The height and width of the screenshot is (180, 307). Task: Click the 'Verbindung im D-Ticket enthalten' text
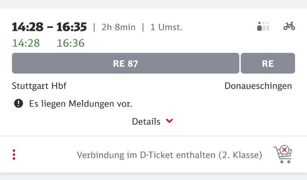tap(145, 155)
